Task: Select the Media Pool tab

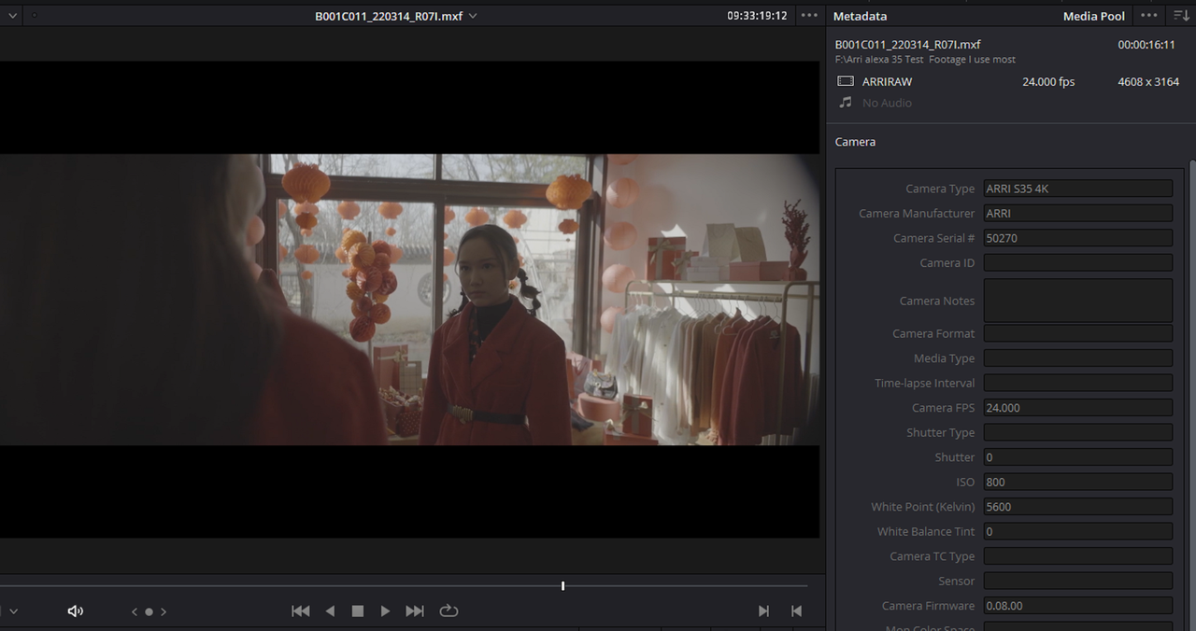Action: click(x=1094, y=16)
